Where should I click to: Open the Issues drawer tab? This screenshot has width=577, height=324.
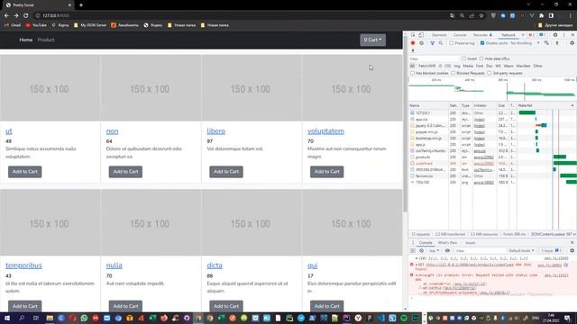coord(470,242)
